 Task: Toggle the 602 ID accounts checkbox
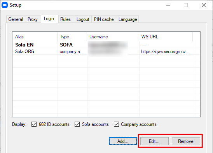[x=34, y=124]
